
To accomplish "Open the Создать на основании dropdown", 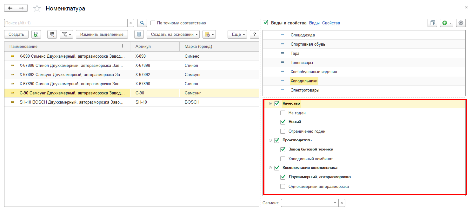I will point(173,34).
